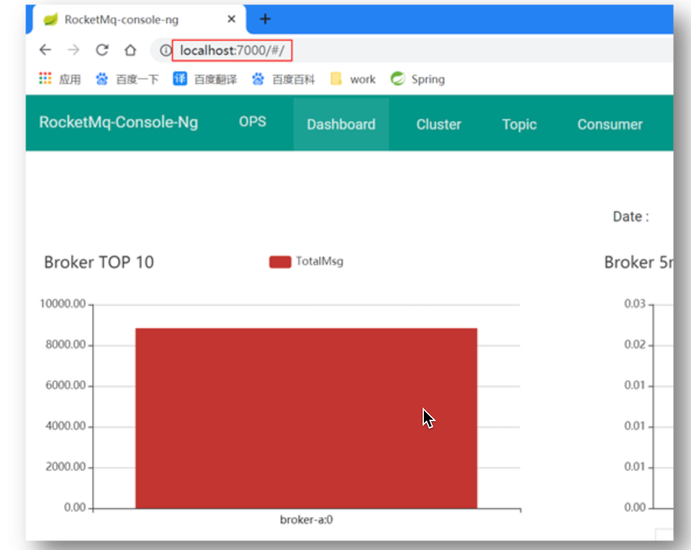Viewport: 691px width, 550px height.
Task: Close the RocketMq-console-ng tab
Action: [232, 19]
